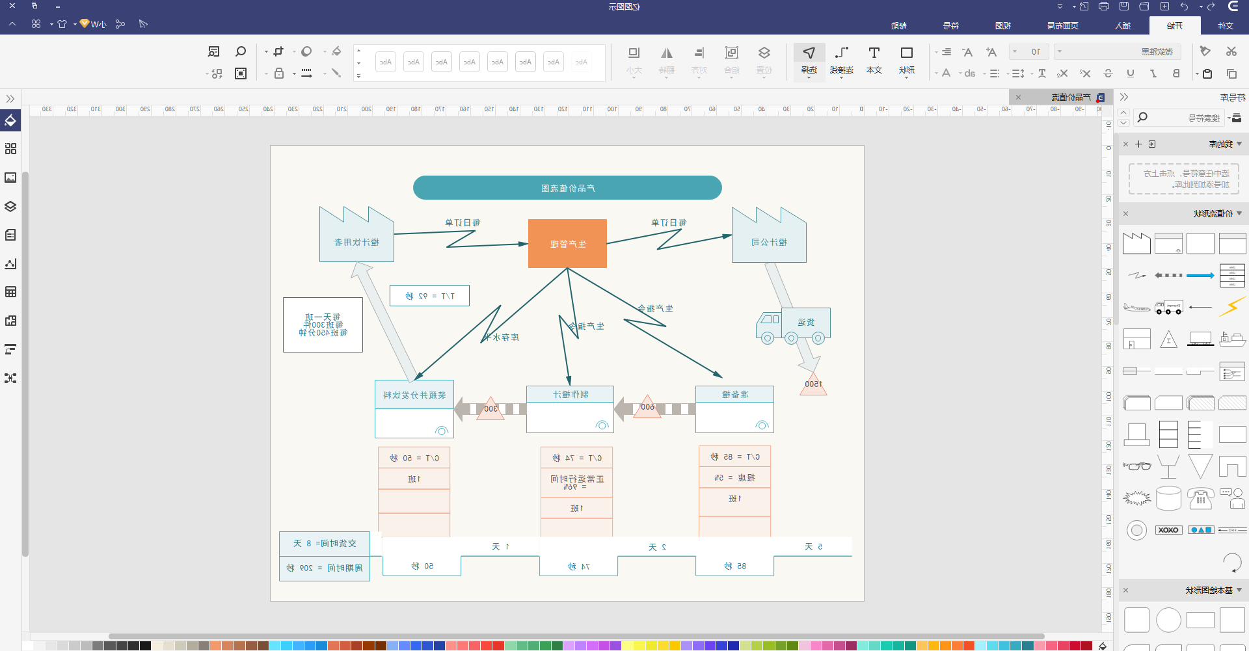The width and height of the screenshot is (1249, 651).
Task: Expand the shape style gallery
Action: (358, 76)
